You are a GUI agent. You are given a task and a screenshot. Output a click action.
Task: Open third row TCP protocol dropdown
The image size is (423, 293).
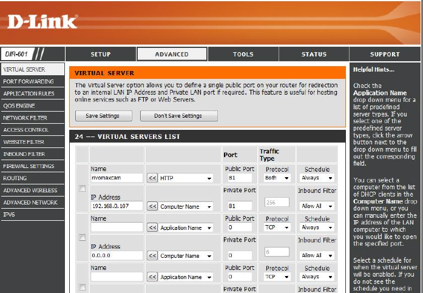[277, 277]
